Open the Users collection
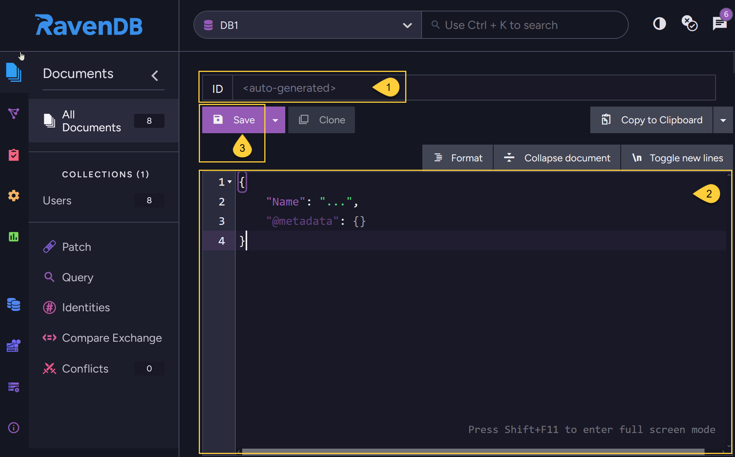Screen dimensions: 735x457 [x=104, y=200]
